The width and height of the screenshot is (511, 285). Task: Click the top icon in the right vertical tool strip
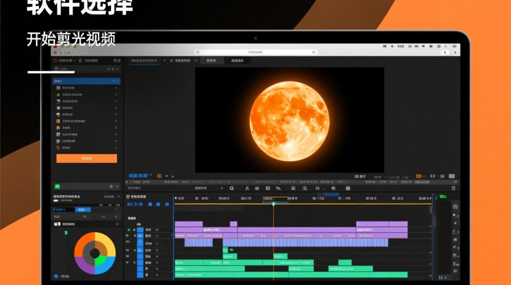click(455, 207)
